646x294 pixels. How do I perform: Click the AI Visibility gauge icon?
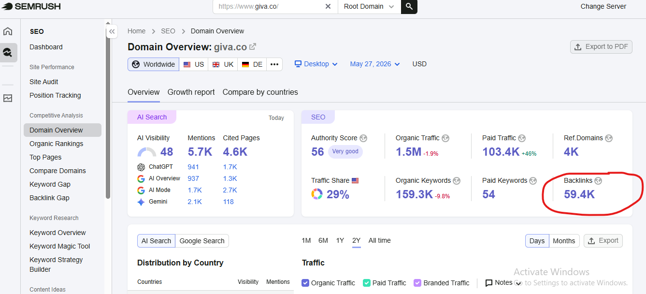pyautogui.click(x=147, y=152)
